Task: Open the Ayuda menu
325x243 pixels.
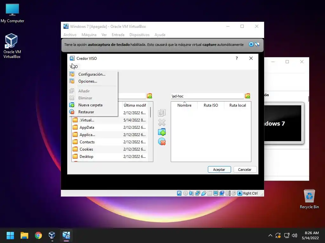Action: click(160, 35)
